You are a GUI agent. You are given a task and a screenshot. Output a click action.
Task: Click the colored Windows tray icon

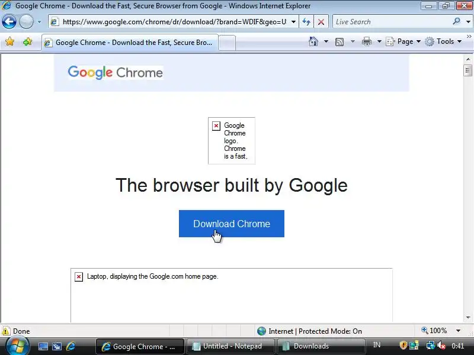coord(414,345)
